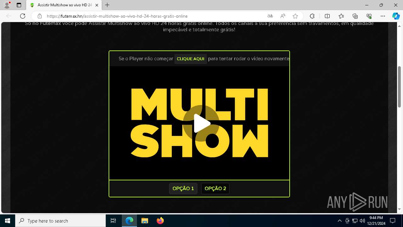Open Edge settings and more menu
This screenshot has width=403, height=227.
pyautogui.click(x=383, y=16)
